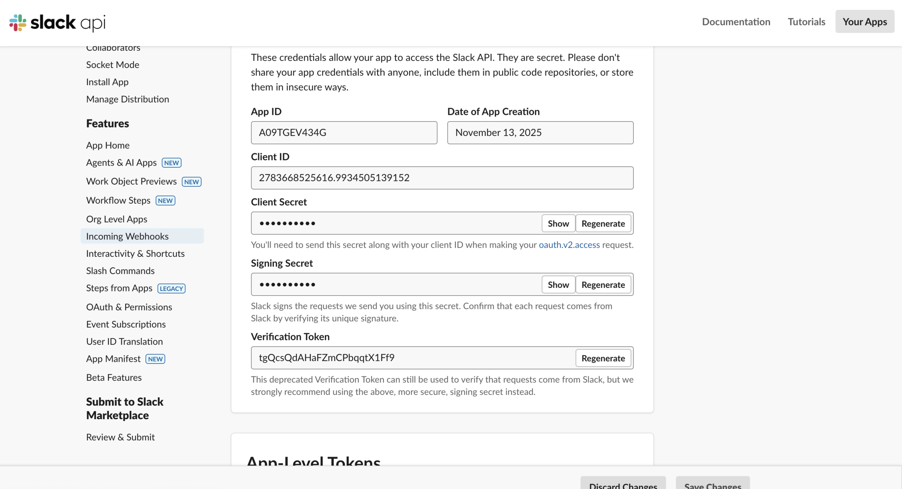
Task: Click the Slack API logo
Action: pyautogui.click(x=57, y=23)
